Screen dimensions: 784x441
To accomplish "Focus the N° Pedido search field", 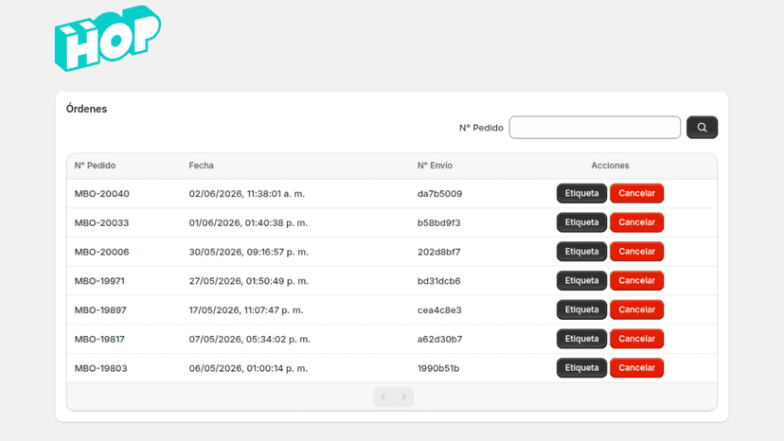I will click(x=595, y=128).
